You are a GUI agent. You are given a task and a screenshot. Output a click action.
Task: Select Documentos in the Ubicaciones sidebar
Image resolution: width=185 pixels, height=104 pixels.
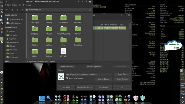click(x=13, y=42)
